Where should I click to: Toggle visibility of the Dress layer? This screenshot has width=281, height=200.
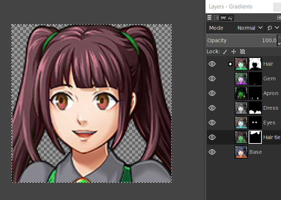tap(212, 108)
